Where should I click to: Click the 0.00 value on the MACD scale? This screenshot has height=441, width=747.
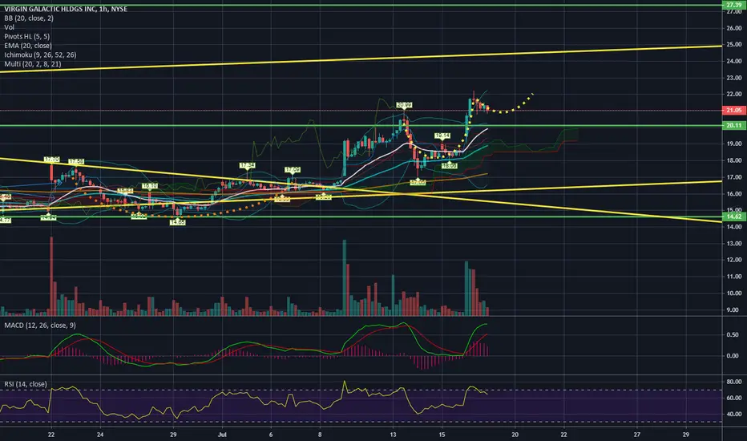(733, 356)
